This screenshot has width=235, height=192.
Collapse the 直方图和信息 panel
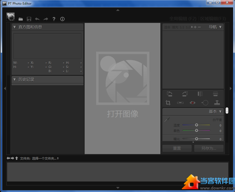[14, 27]
